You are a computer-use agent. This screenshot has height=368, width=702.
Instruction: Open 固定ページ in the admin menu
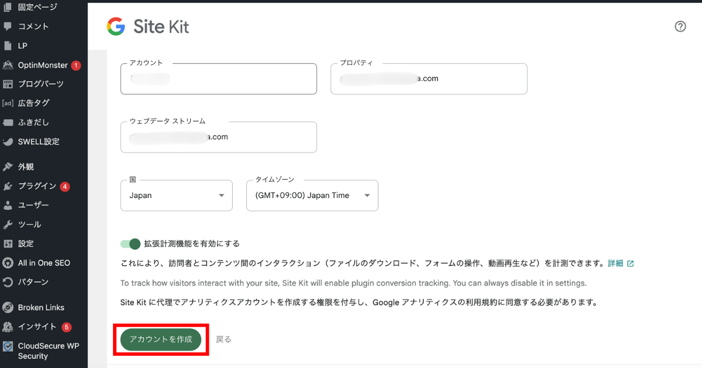tap(38, 7)
